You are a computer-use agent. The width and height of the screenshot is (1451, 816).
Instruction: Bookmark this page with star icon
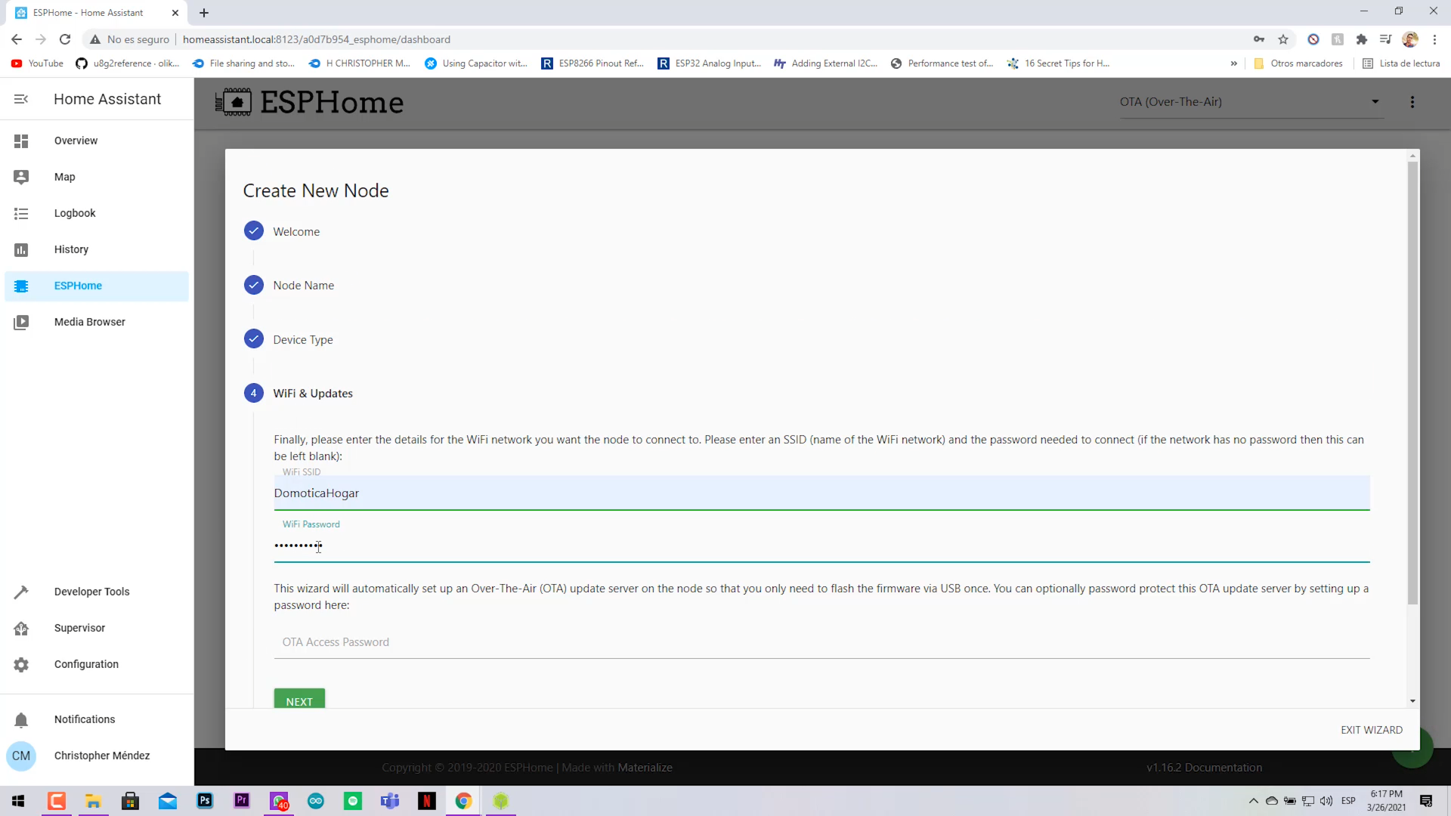[x=1283, y=39]
